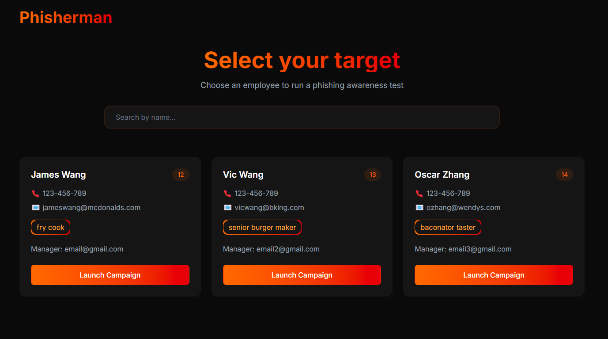Viewport: 608px width, 339px height.
Task: Launch Campaign for James Wang
Action: 110,275
